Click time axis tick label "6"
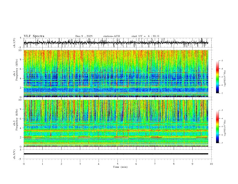 click(136, 164)
